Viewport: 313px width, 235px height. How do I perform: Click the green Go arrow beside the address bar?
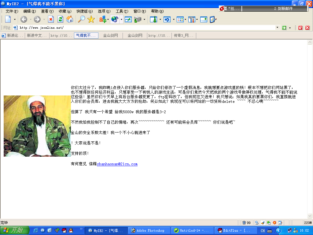click(x=284, y=28)
